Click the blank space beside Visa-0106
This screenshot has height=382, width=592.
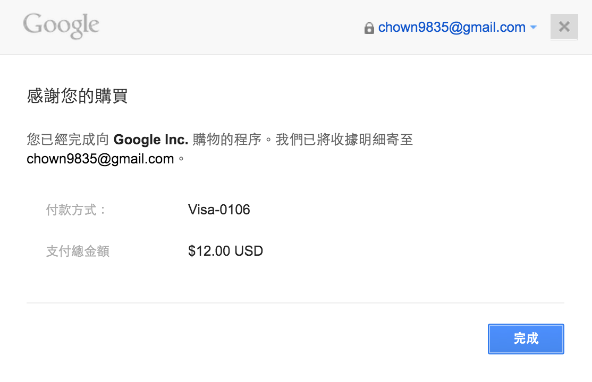tap(408, 210)
